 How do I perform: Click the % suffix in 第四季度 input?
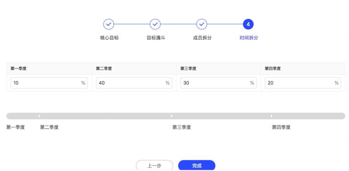click(x=336, y=83)
